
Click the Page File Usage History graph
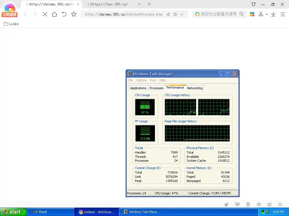197,133
